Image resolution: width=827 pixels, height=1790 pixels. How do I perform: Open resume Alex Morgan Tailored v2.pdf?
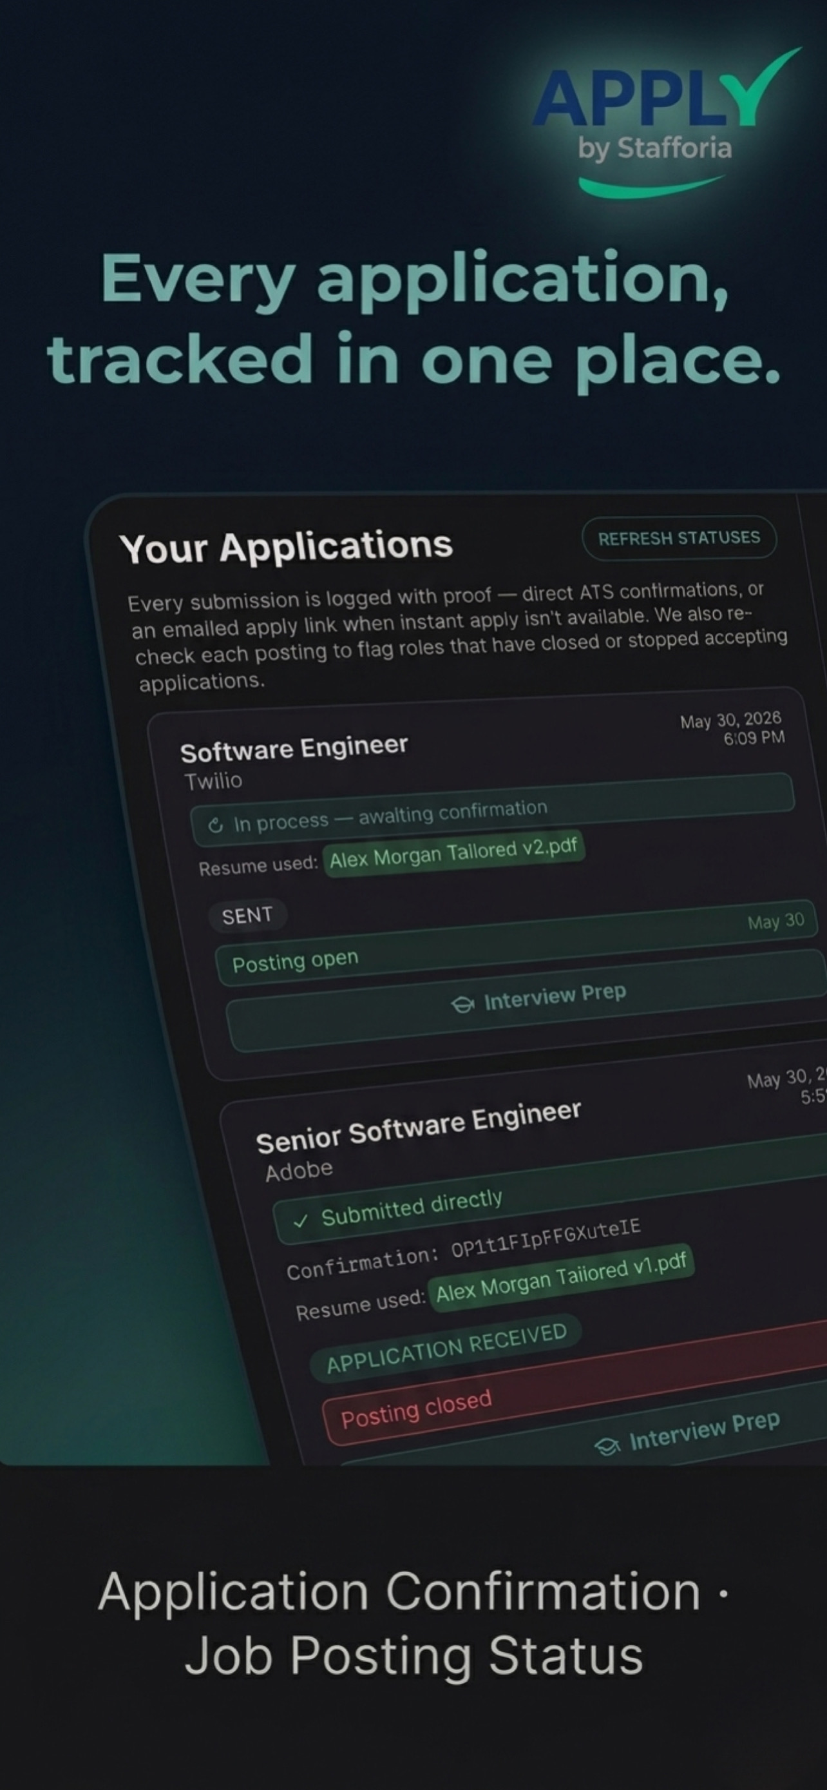[x=454, y=854]
